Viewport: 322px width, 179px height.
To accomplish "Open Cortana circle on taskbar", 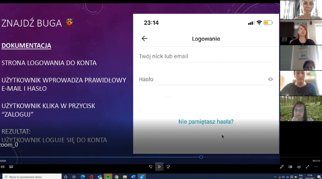I will pyautogui.click(x=66, y=177).
